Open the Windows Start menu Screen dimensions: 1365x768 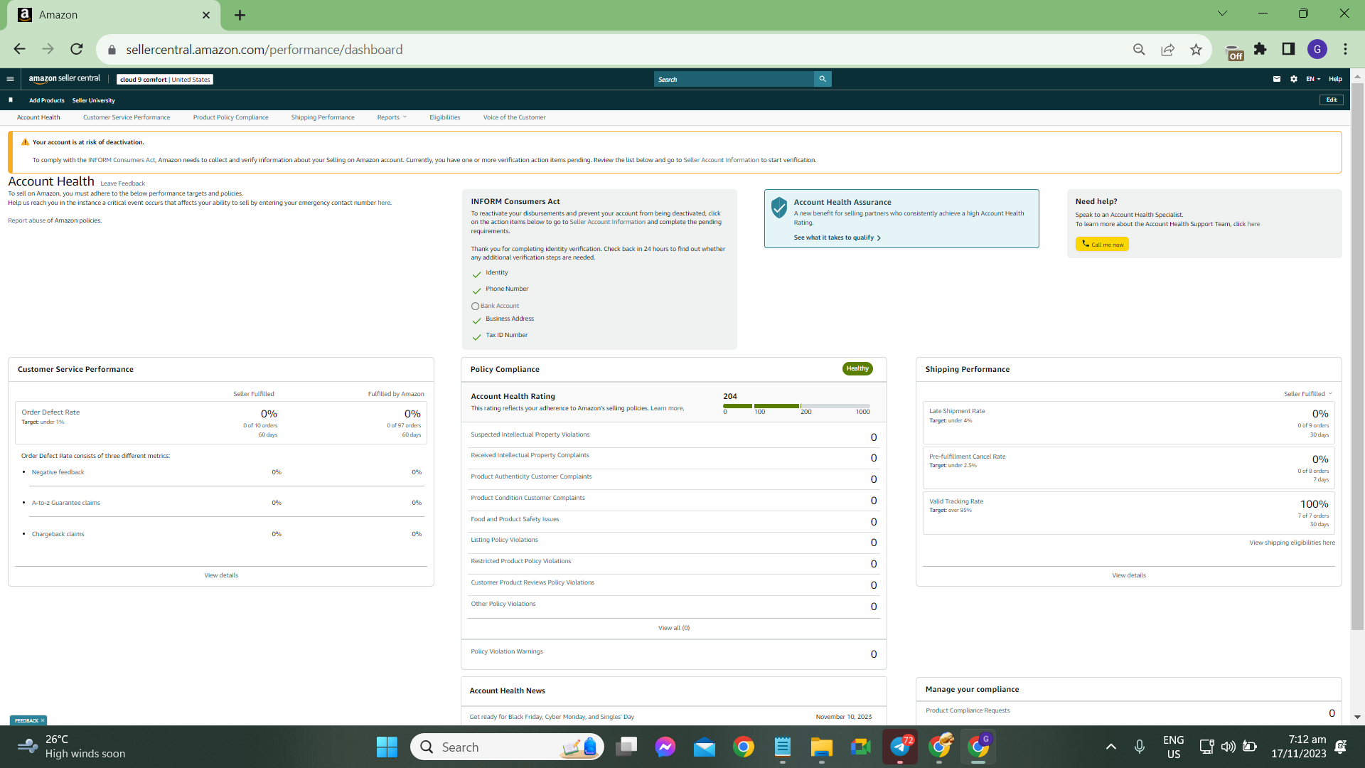(387, 747)
